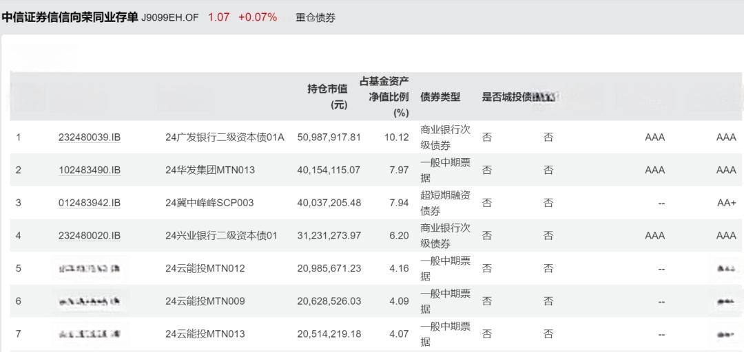Select bond name 24云能投MTN009
The width and height of the screenshot is (744, 352).
click(x=205, y=301)
